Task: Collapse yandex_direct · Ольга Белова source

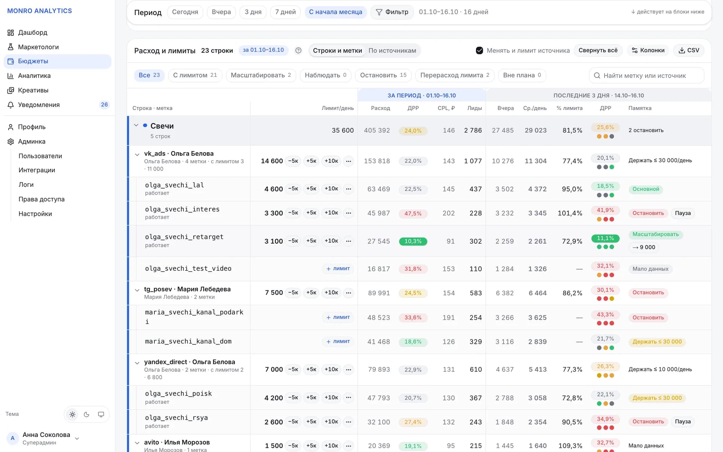Action: click(137, 363)
